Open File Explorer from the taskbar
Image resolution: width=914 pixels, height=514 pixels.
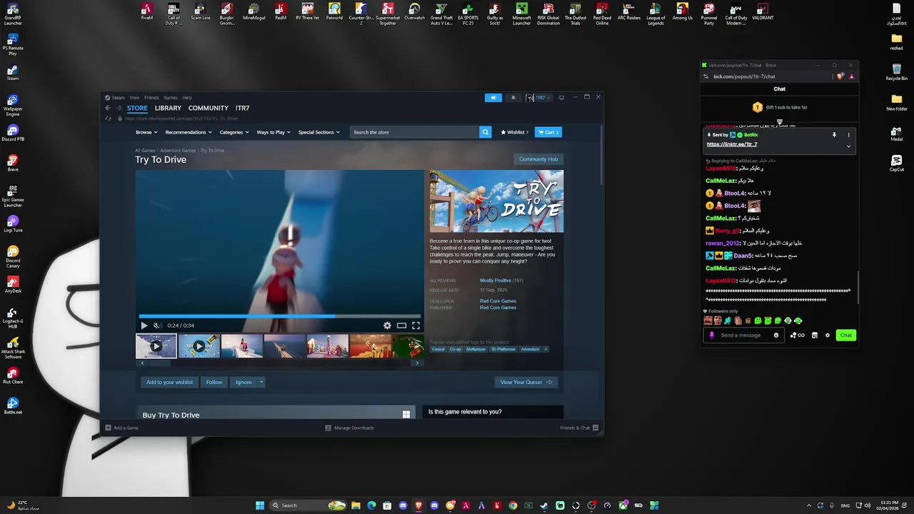356,505
